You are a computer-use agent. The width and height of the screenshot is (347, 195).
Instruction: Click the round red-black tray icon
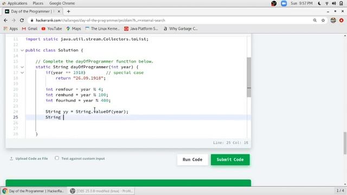274,3
